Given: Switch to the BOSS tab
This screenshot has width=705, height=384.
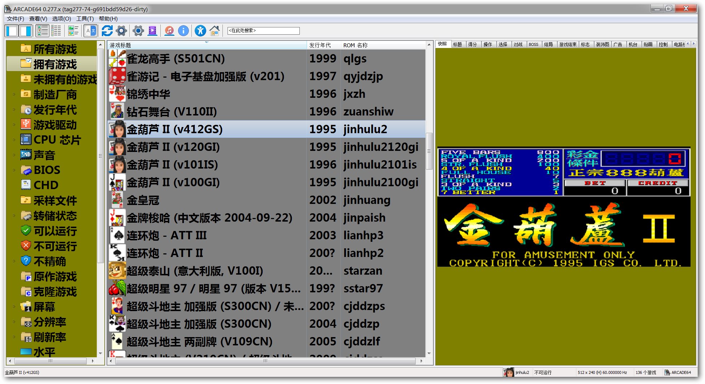Looking at the screenshot, I should point(533,44).
